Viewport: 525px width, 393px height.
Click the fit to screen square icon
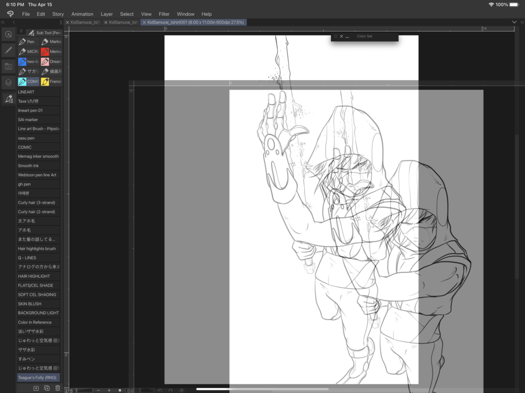click(120, 390)
